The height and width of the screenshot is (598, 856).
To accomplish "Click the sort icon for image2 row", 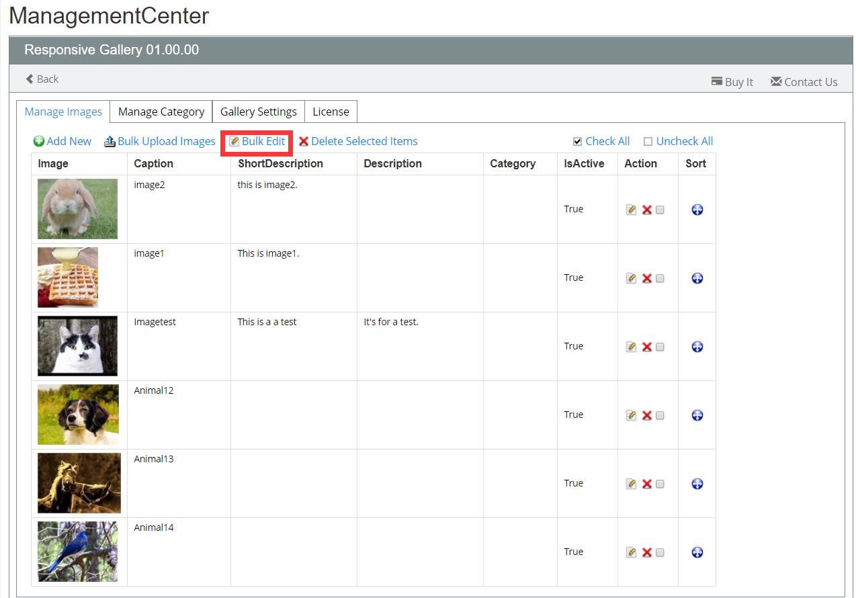I will point(697,210).
